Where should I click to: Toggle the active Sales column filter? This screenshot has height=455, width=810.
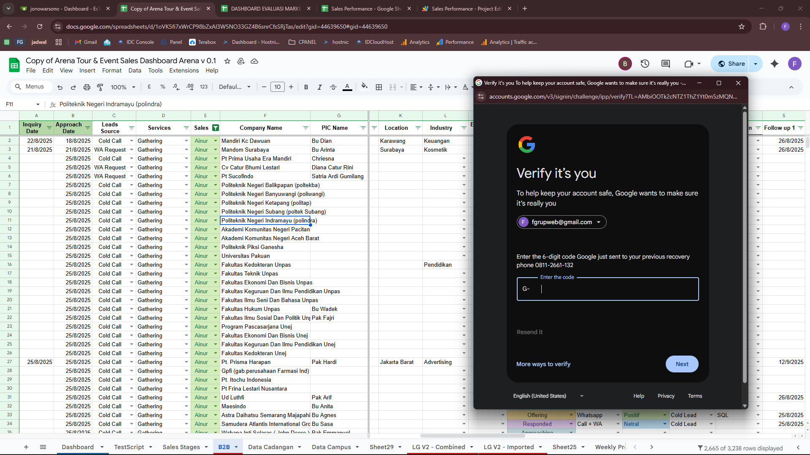[216, 128]
